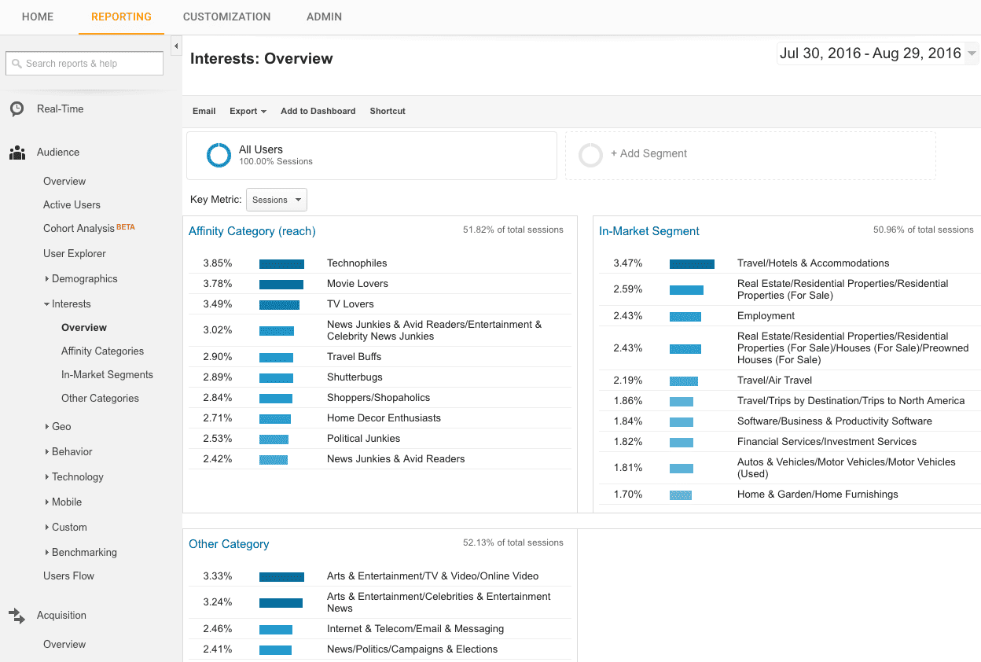Go to the Admin tab
The image size is (981, 662).
[x=324, y=17]
